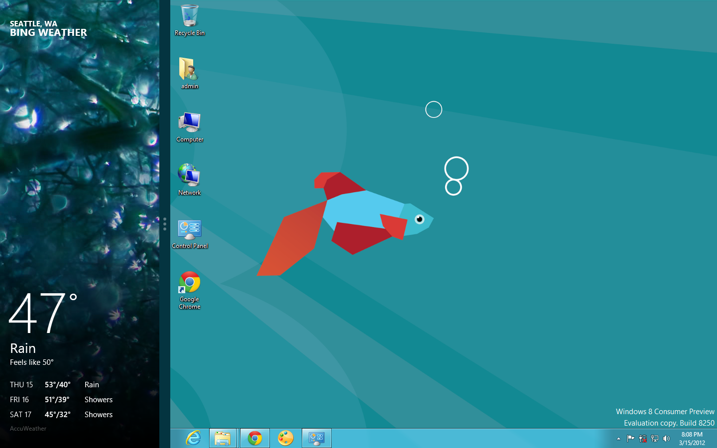This screenshot has height=448, width=717.
Task: Click the 45°/32° temperature value
Action: click(58, 415)
